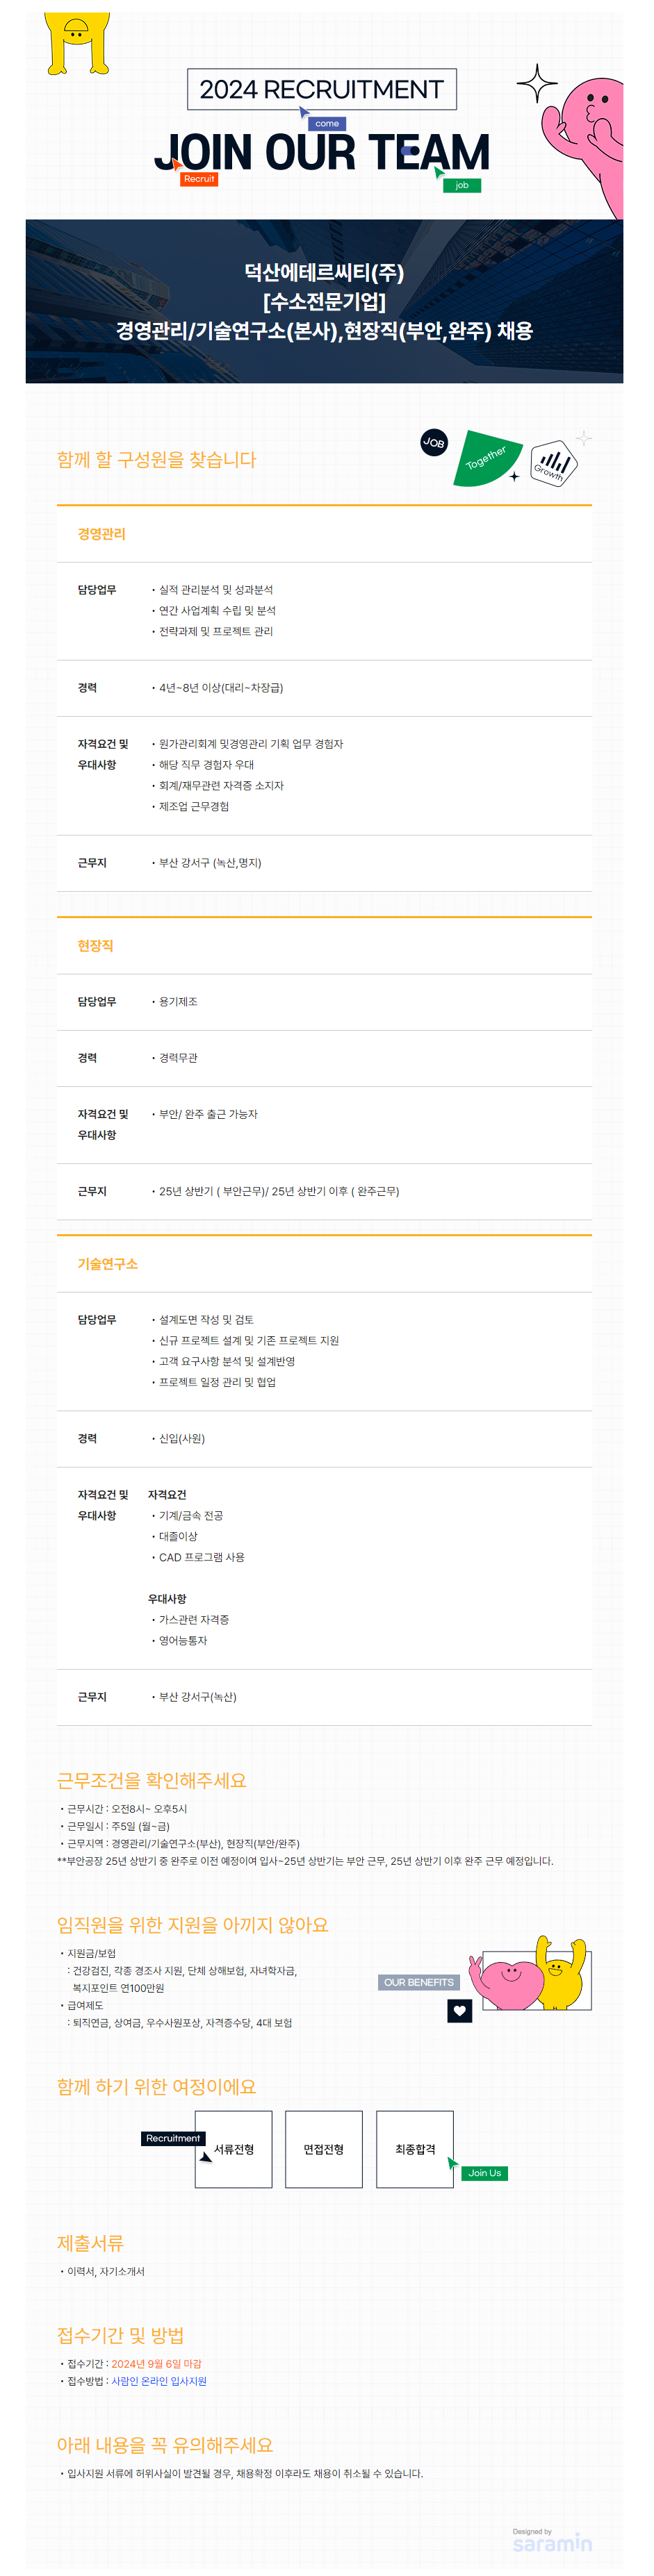Click the black Recruitment label tag
The width and height of the screenshot is (654, 2576).
pyautogui.click(x=172, y=2138)
